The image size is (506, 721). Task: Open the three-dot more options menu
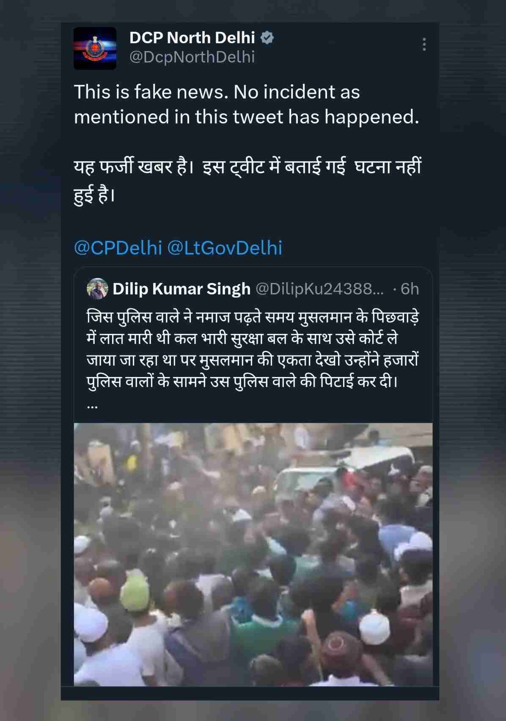point(424,44)
